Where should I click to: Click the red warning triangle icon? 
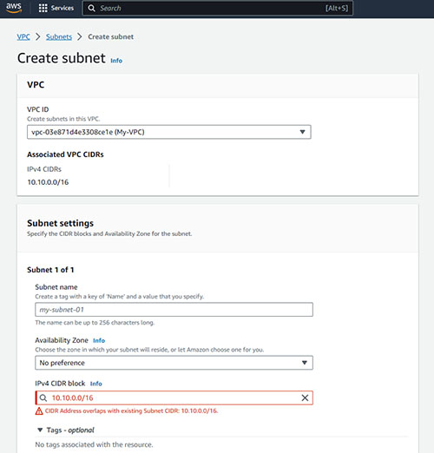pyautogui.click(x=39, y=410)
